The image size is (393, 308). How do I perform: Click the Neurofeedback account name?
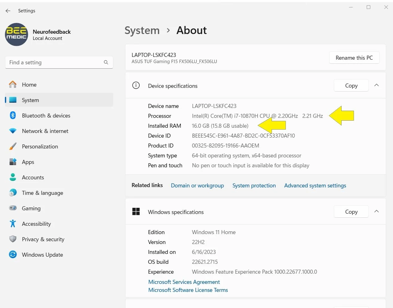[x=52, y=32]
